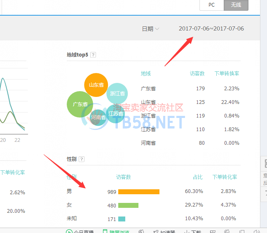Switch to the PC tab
Viewport: 267px width, 233px height.
pyautogui.click(x=211, y=5)
